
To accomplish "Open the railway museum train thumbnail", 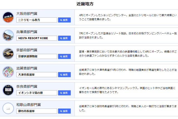I will pyautogui.click(x=8, y=54).
